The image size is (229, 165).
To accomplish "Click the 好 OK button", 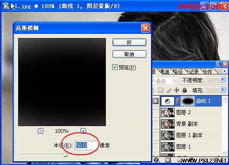I will tap(129, 42).
